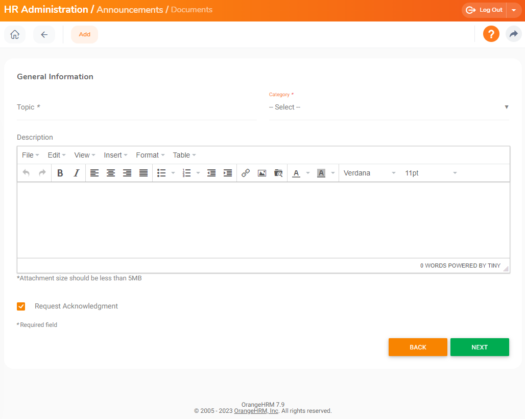
Task: Open the File menu
Action: [x=31, y=155]
